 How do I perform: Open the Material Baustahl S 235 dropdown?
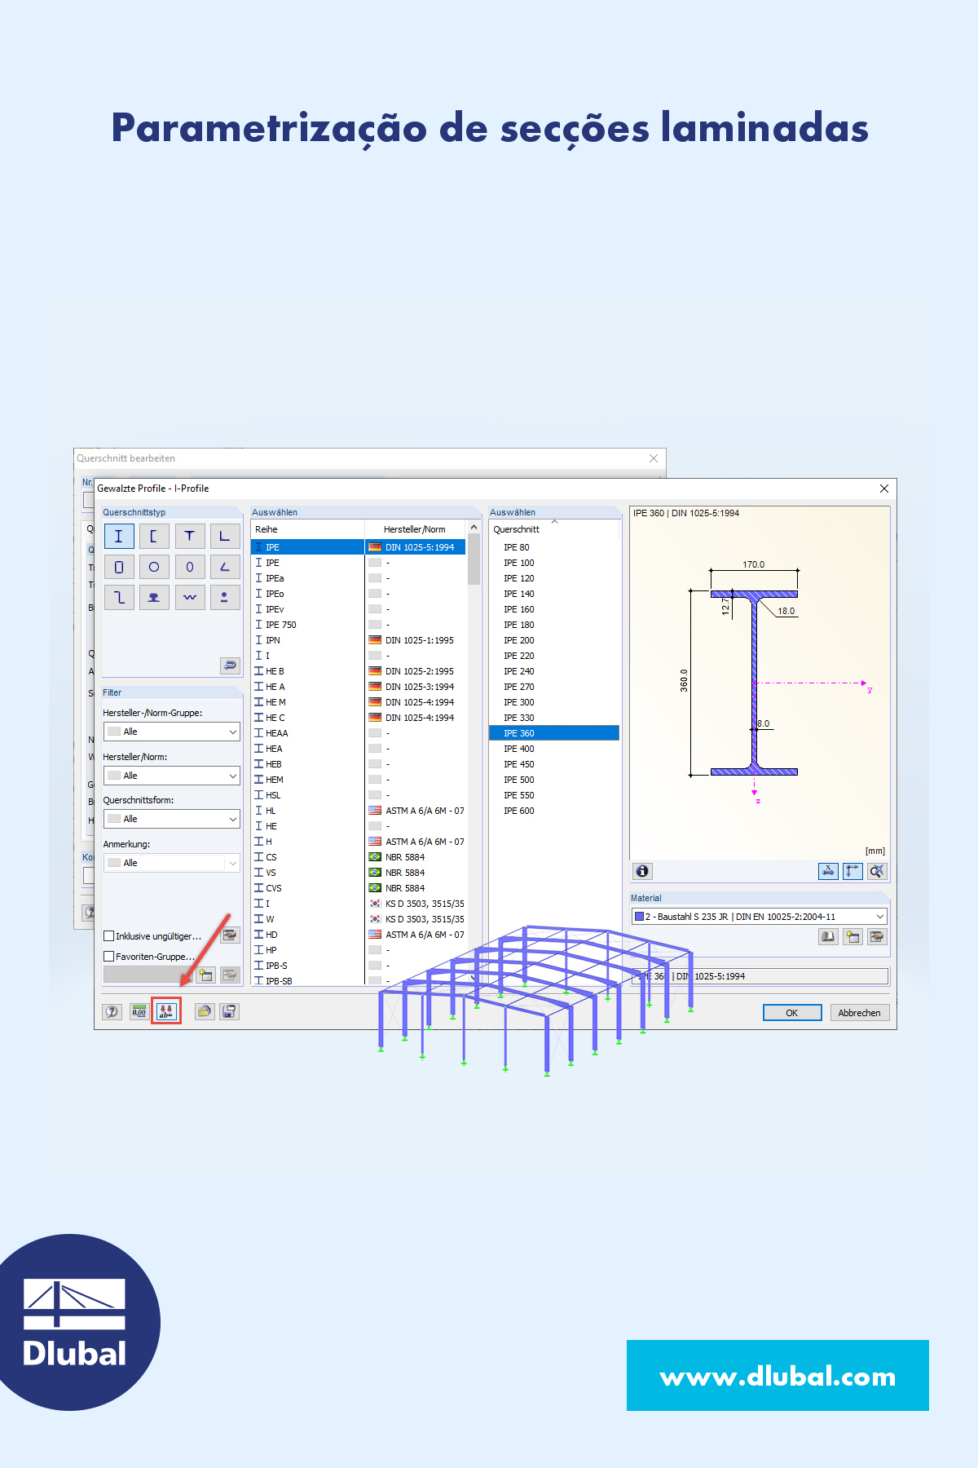(759, 917)
